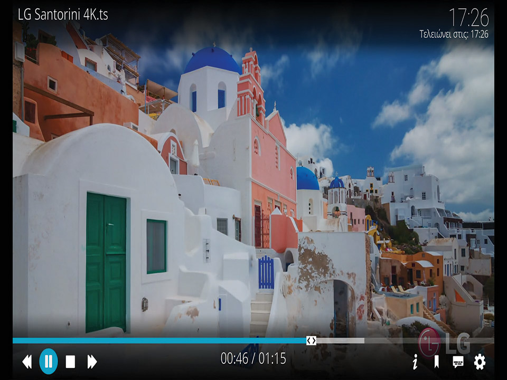Click the seek bar handle
Image resolution: width=507 pixels, height=380 pixels.
311,340
